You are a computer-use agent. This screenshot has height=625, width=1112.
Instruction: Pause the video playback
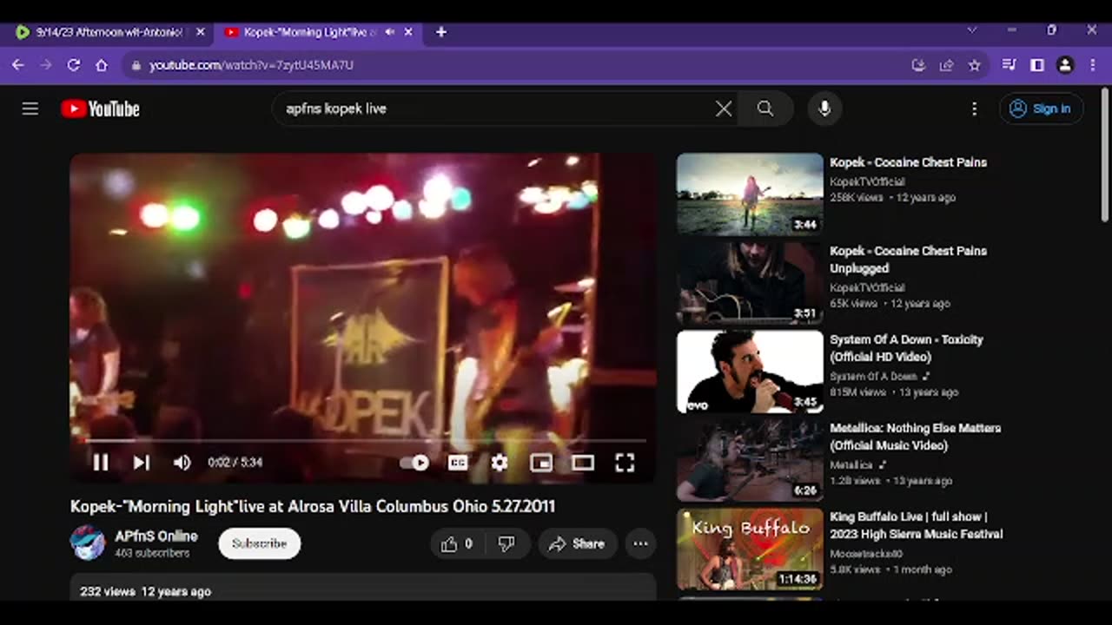tap(101, 463)
